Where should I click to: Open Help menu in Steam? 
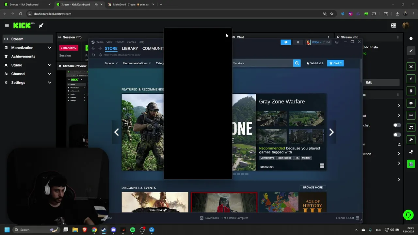141,42
